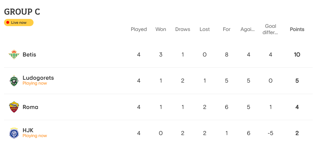The image size is (317, 154).
Task: Open the Betis team link
Action: [x=29, y=55]
